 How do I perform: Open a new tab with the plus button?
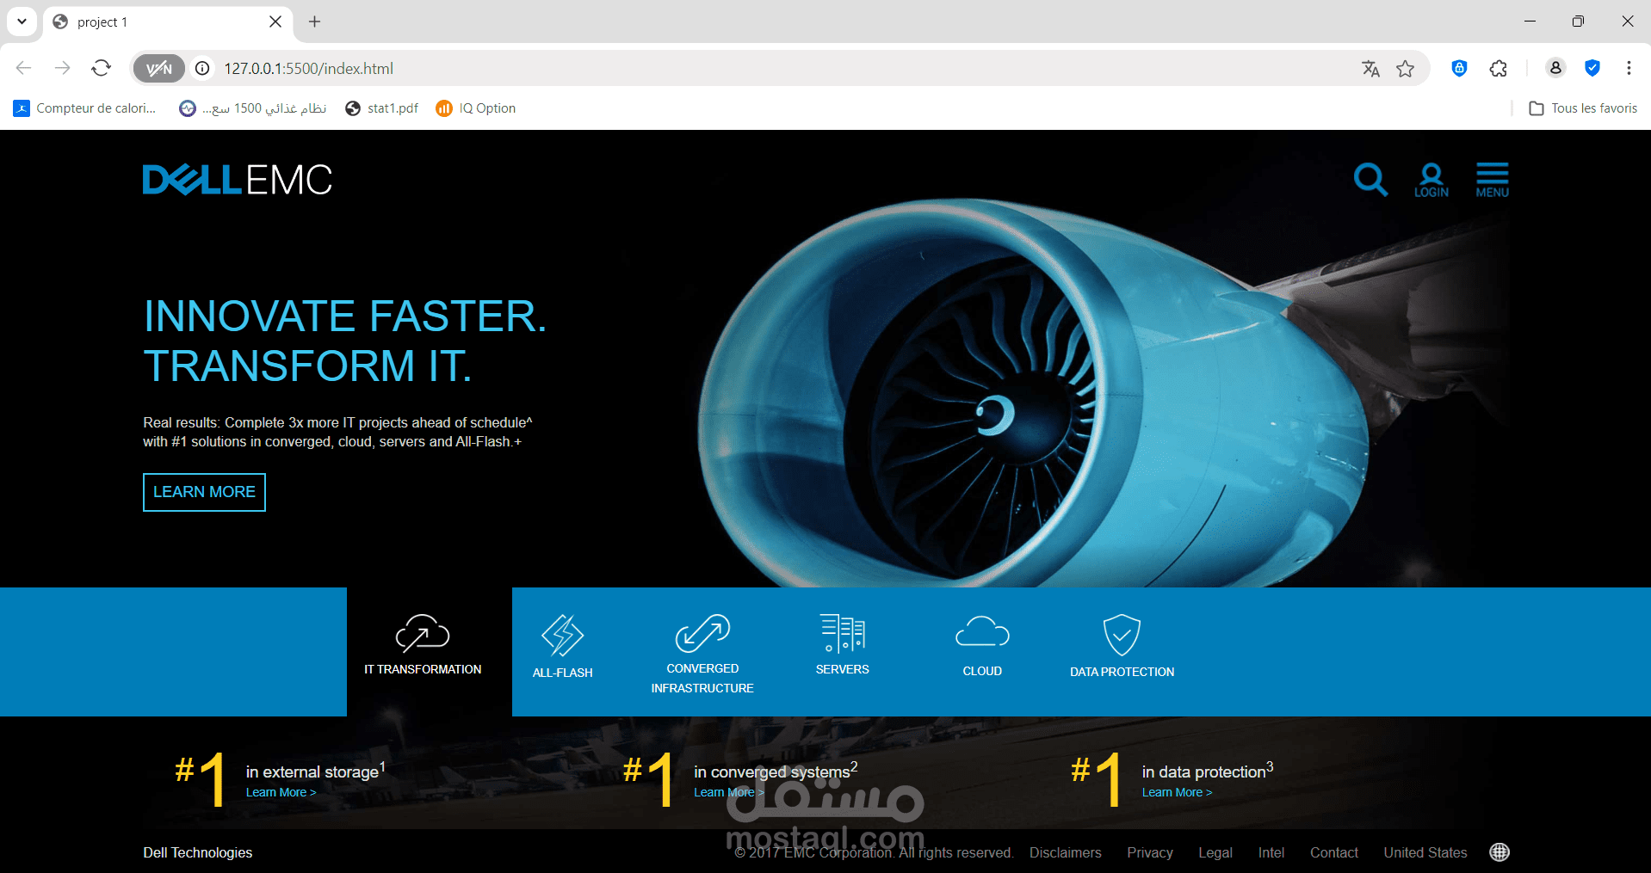(315, 22)
